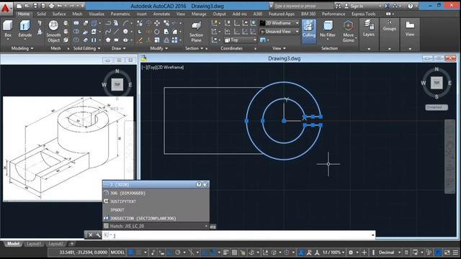Switch to the Annotate ribbon tab

tap(161, 14)
